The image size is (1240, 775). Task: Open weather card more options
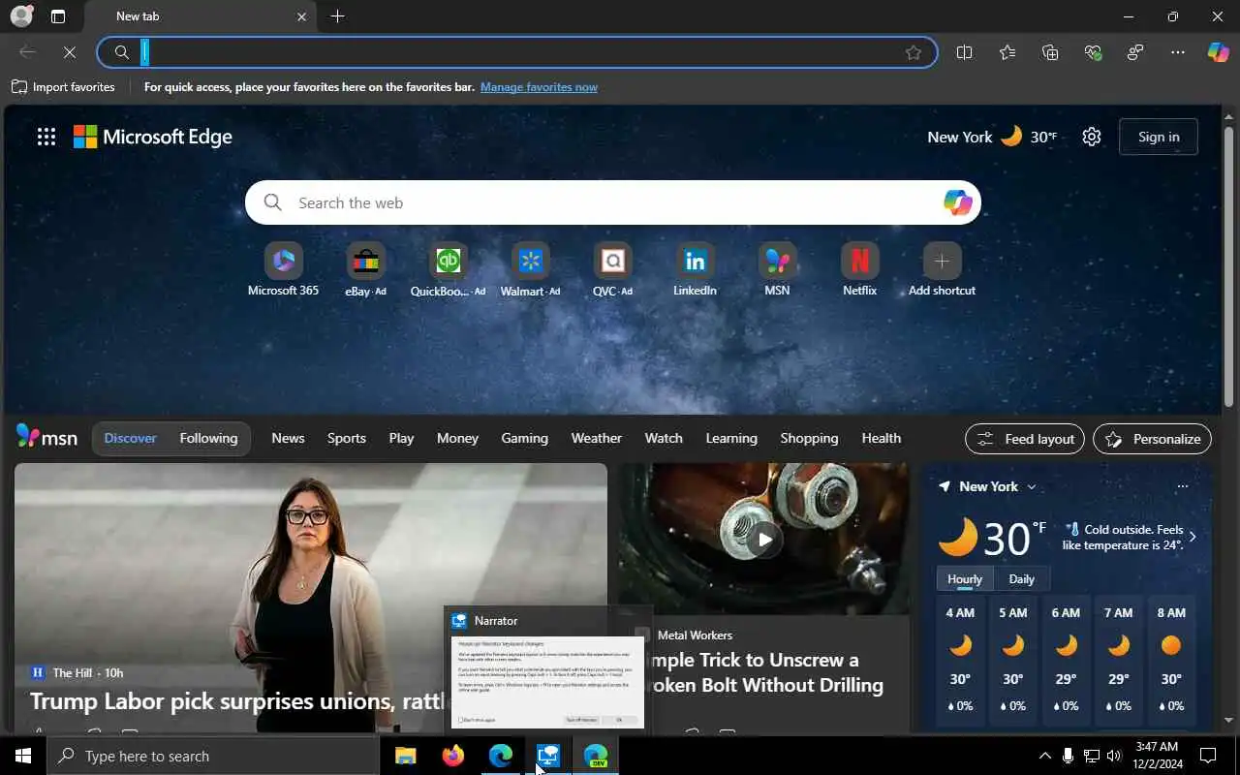1182,486
